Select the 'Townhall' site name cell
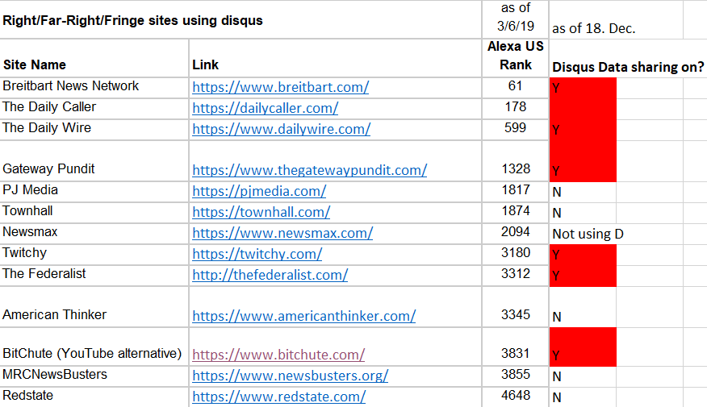 click(x=94, y=213)
